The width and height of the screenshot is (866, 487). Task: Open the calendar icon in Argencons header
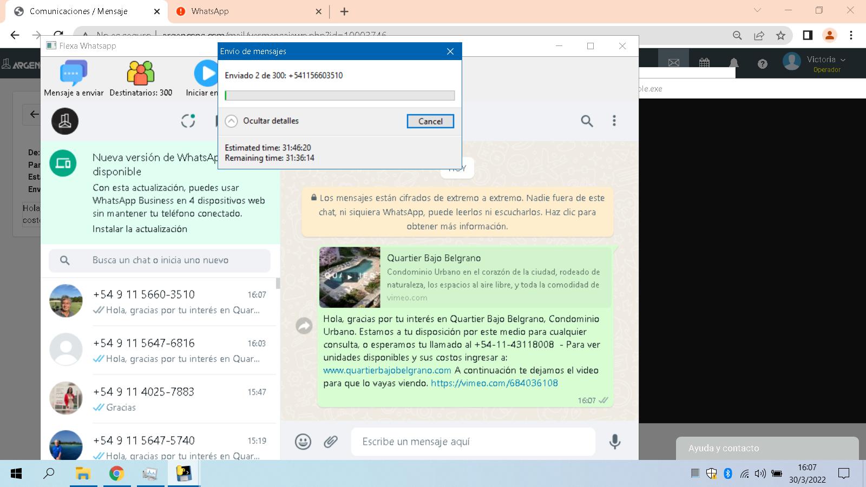point(704,63)
